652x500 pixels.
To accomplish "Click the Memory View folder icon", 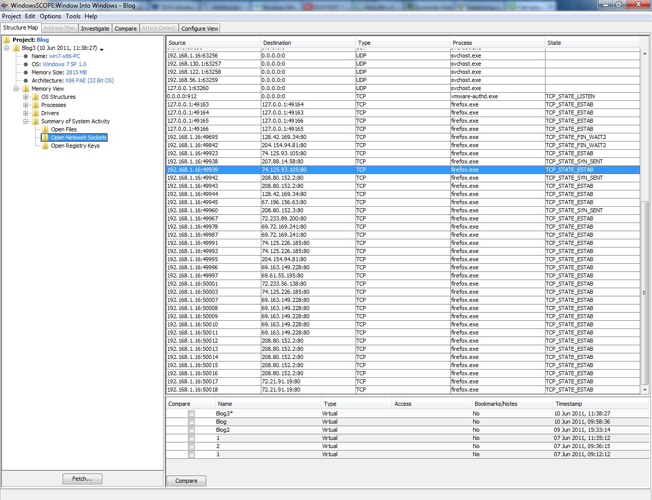I will point(26,89).
